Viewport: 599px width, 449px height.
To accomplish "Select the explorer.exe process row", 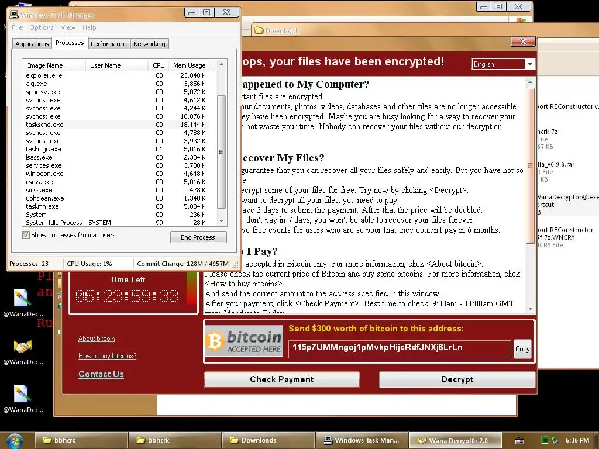I will 116,75.
